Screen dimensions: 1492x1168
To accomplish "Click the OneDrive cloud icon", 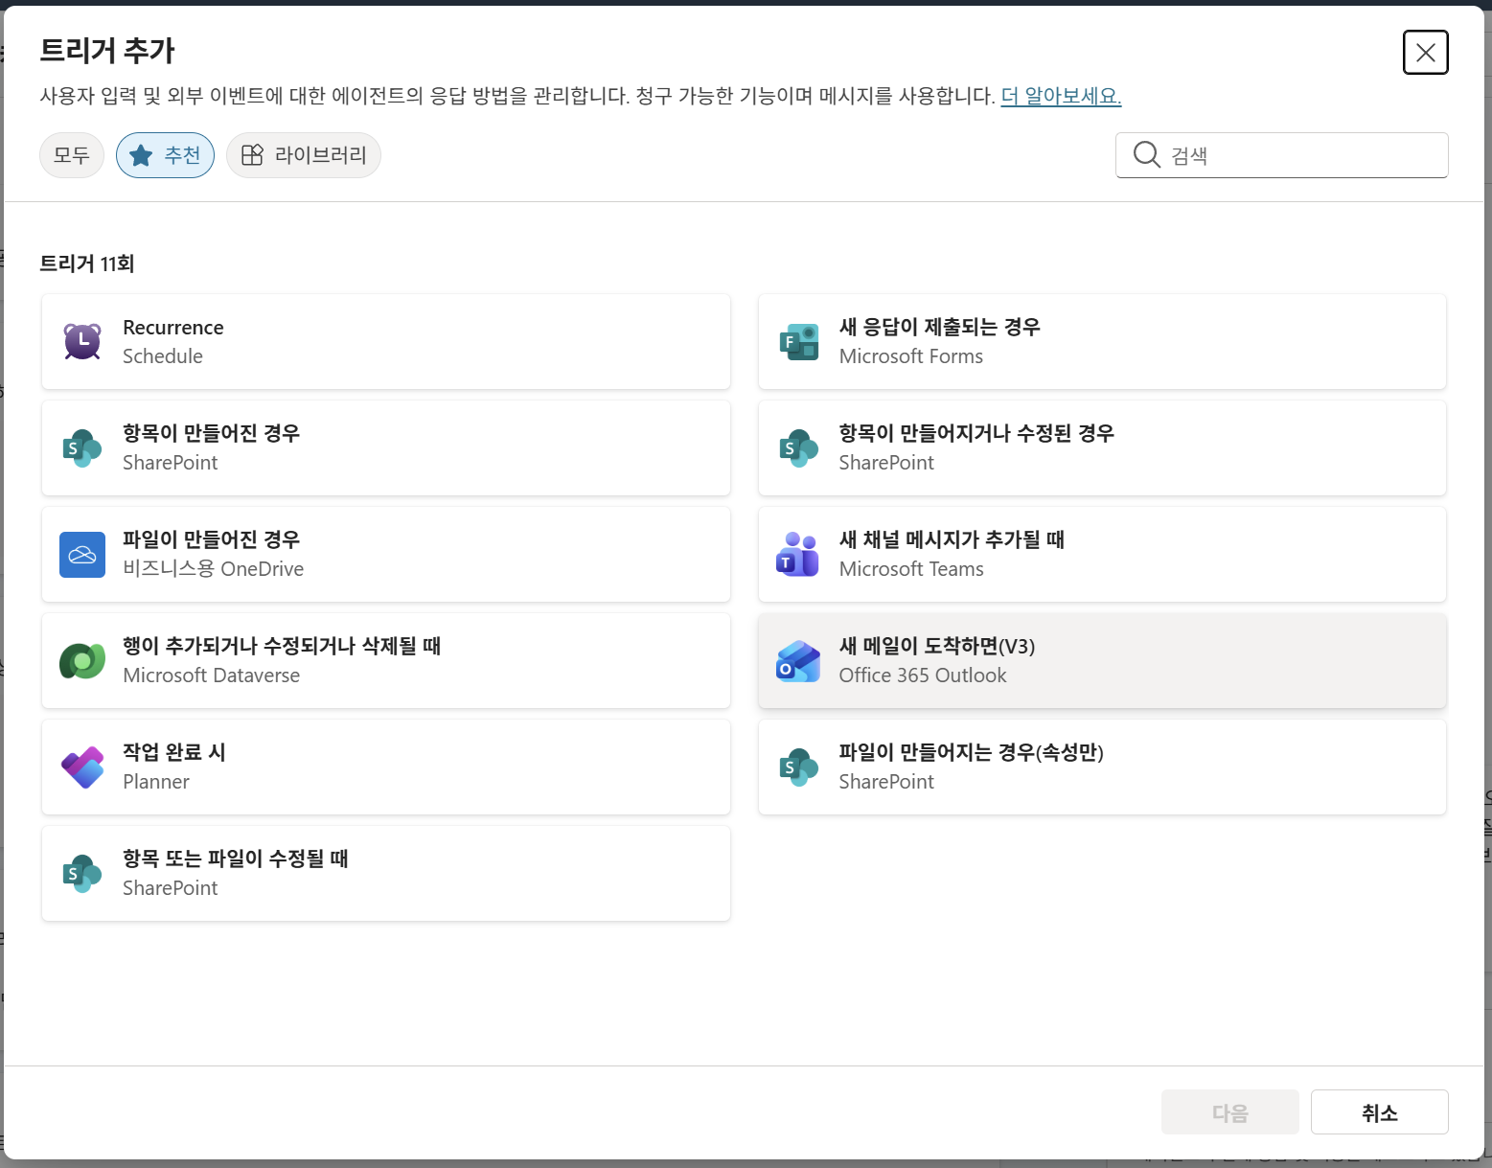I will pyautogui.click(x=82, y=555).
